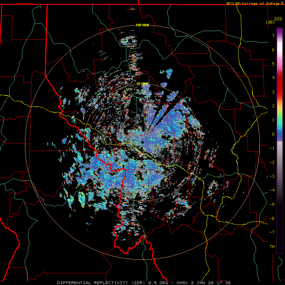Click the DZD legend title

click(x=278, y=19)
